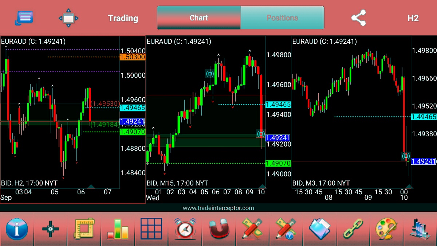
Task: Open the colored bars chart-type icon
Action: [118, 229]
